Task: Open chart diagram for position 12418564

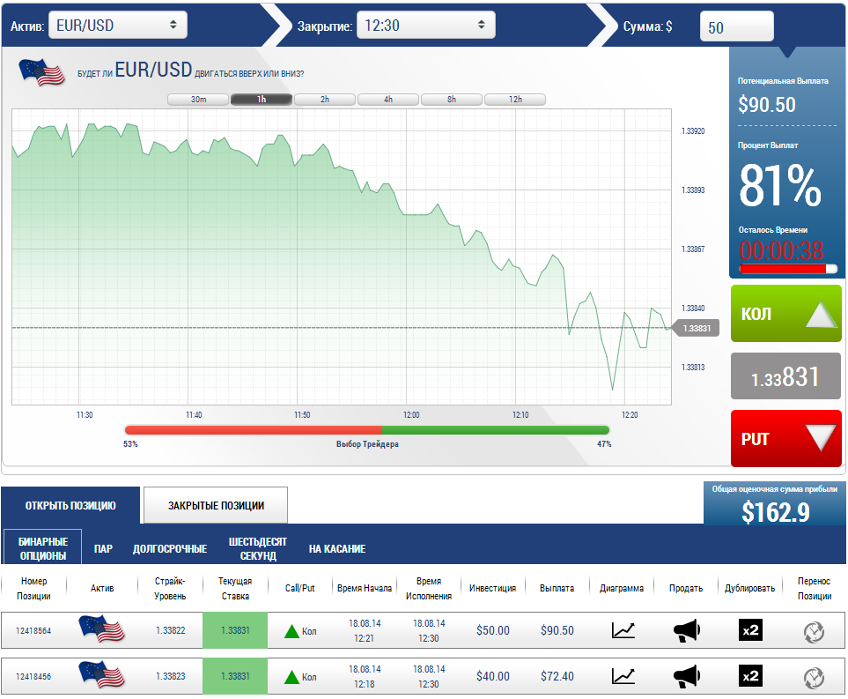Action: tap(623, 630)
